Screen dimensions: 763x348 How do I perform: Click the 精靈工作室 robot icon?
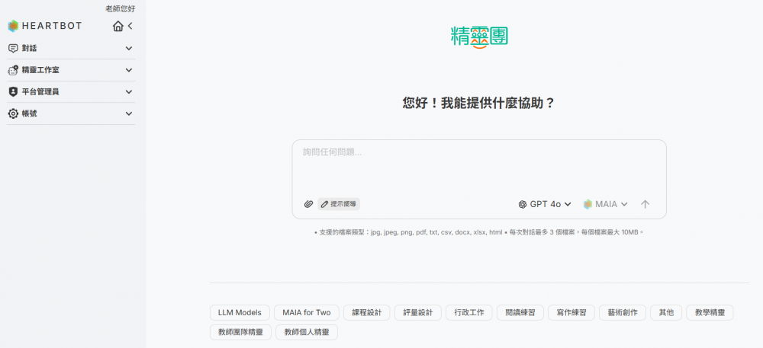[13, 70]
